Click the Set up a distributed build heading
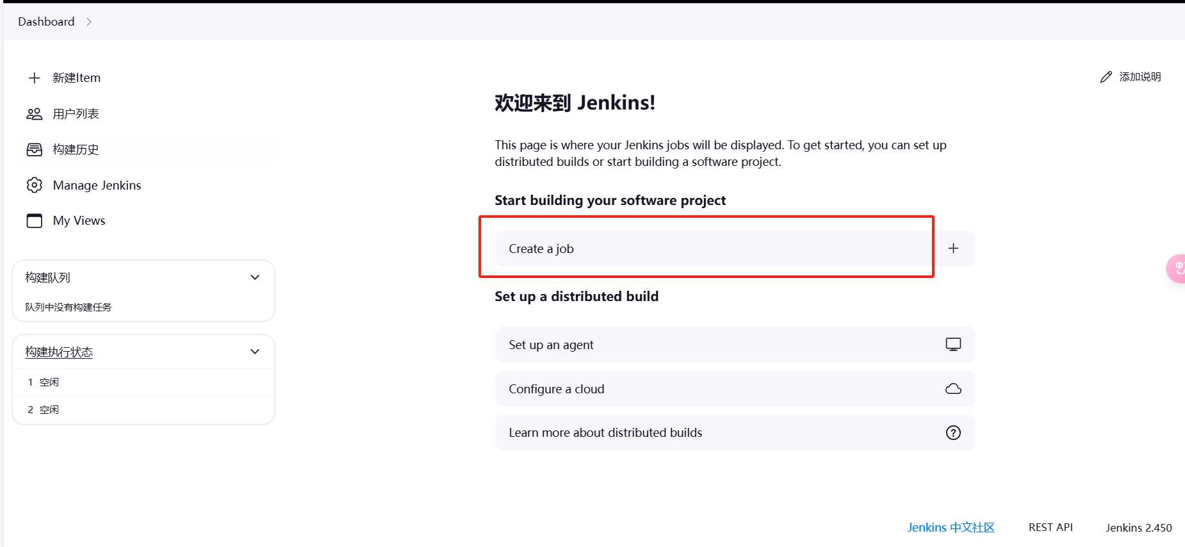This screenshot has height=547, width=1185. pyautogui.click(x=576, y=297)
